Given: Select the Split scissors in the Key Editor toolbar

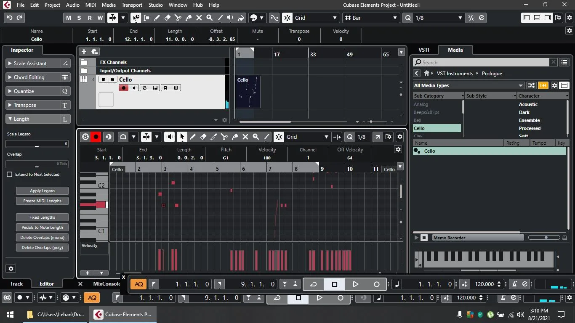Looking at the screenshot, I should click(x=224, y=137).
